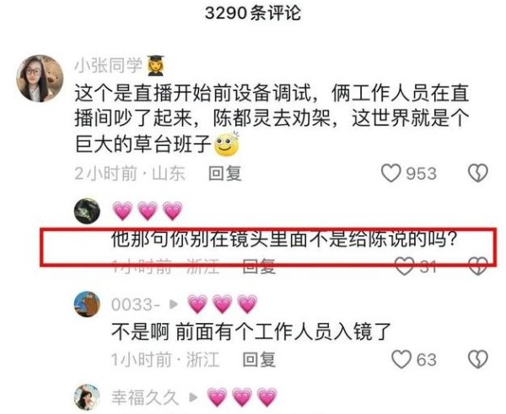The width and height of the screenshot is (506, 414).
Task: Open username 0033-
Action: click(x=136, y=304)
